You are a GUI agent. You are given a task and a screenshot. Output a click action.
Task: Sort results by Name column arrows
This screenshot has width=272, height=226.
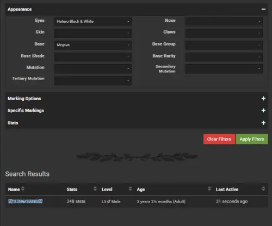pos(23,189)
